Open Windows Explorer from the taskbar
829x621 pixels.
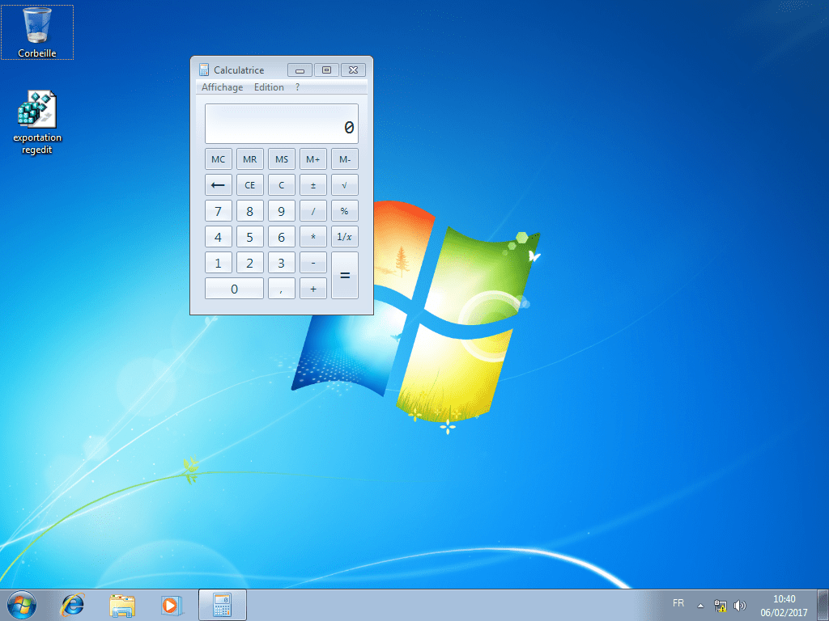point(122,604)
